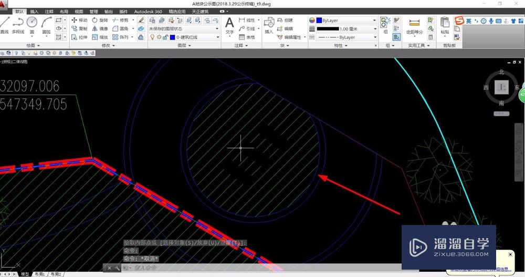Switch to the 插入 (Insert) ribbon tab
Viewport: 525px width, 277px height.
click(34, 11)
